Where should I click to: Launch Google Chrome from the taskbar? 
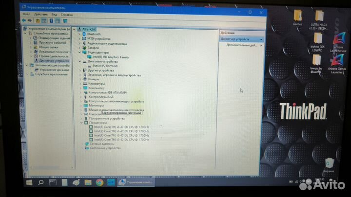(x=99, y=182)
